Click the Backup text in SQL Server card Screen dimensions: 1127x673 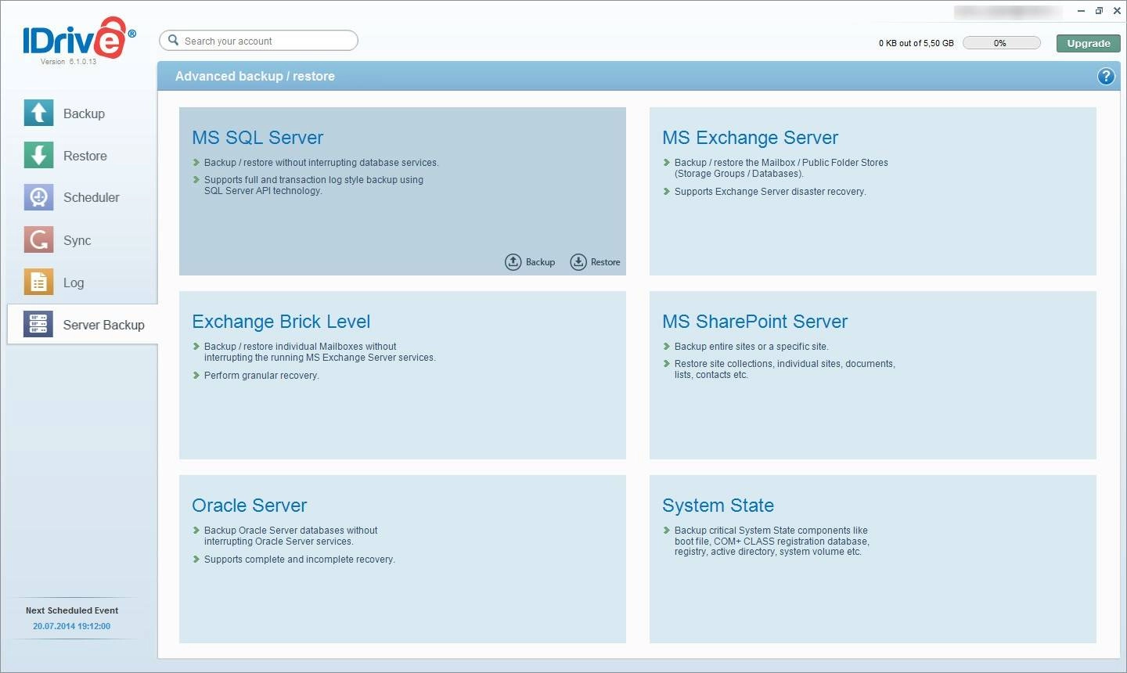[540, 262]
